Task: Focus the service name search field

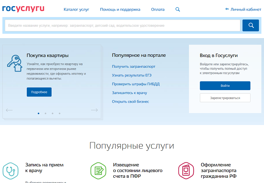Action: [122, 26]
